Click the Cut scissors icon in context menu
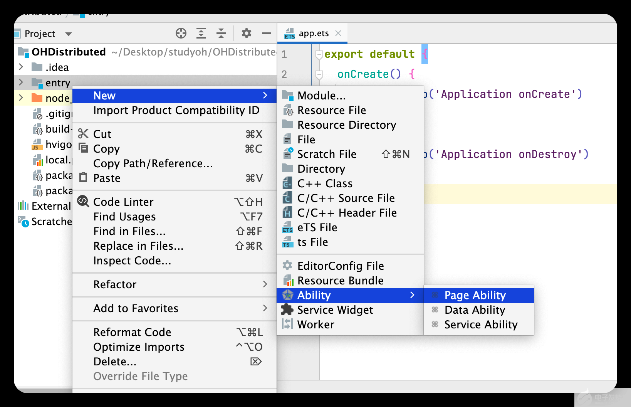 tap(83, 134)
